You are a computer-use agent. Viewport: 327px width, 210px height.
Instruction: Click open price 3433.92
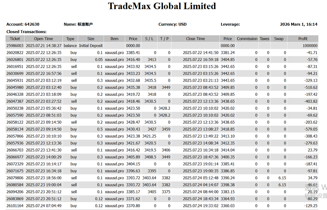[133, 66]
